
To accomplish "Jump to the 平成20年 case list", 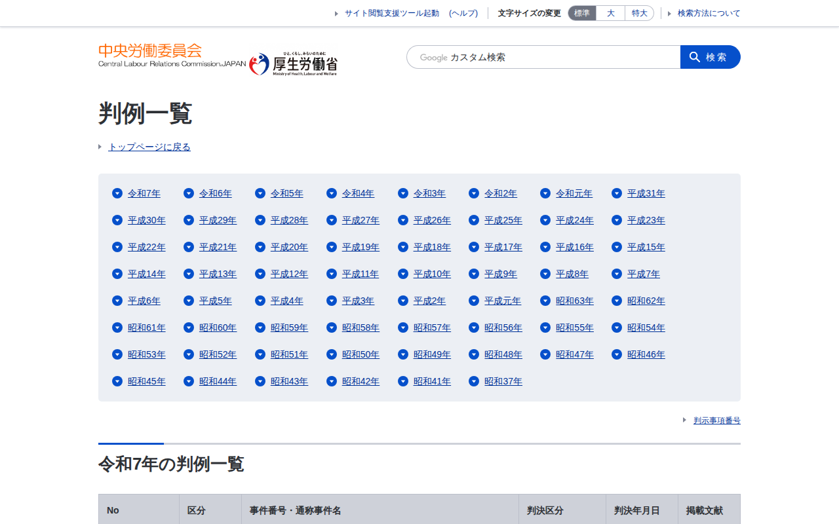I will point(289,247).
